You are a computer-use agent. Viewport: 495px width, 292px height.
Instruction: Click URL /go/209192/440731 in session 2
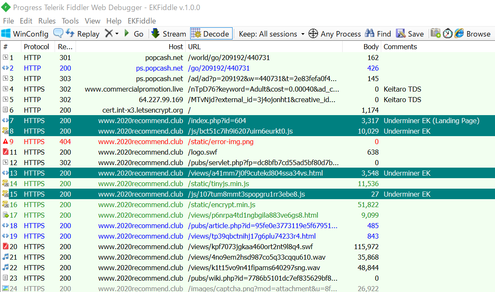pyautogui.click(x=219, y=68)
